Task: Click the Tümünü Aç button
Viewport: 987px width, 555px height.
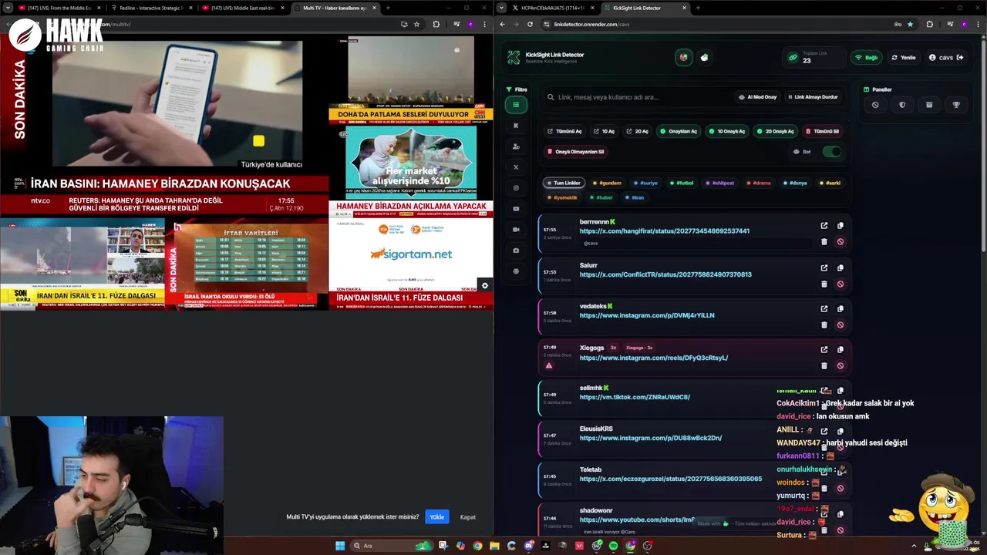Action: 564,131
